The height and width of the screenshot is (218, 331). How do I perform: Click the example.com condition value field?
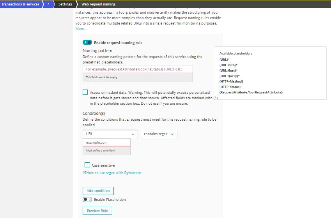pos(106,142)
